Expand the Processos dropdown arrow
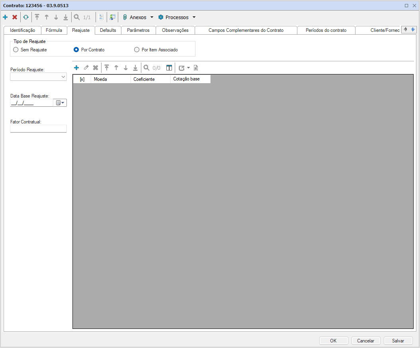 [x=194, y=18]
